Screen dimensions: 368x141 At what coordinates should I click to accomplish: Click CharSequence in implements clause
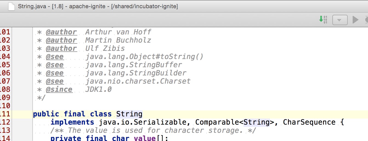pyautogui.click(x=309, y=122)
